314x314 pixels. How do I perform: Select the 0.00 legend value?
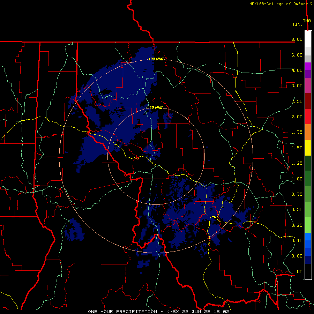pos(297,256)
